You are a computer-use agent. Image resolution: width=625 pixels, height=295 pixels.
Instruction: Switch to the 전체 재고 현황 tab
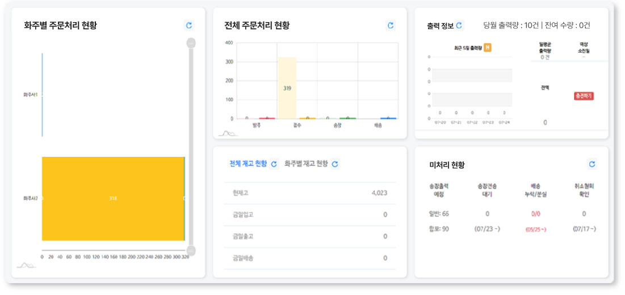pos(248,164)
